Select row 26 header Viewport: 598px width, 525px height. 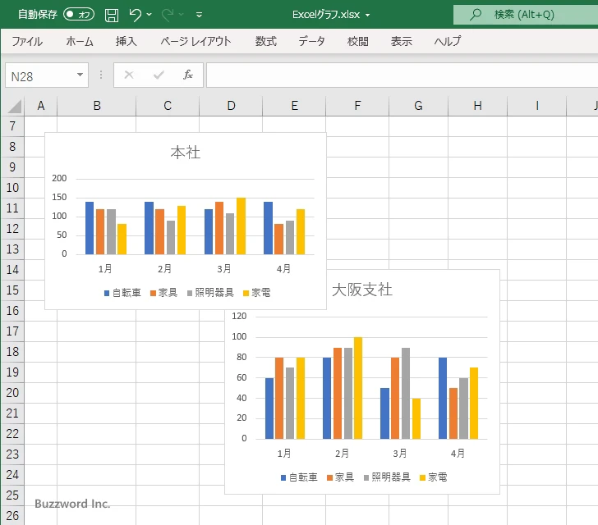click(x=12, y=515)
